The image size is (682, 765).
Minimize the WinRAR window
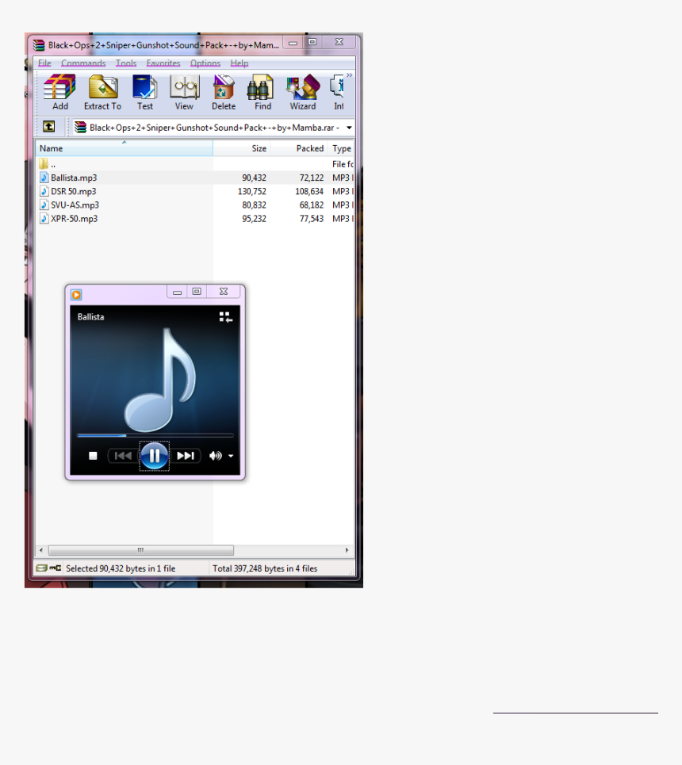click(293, 43)
